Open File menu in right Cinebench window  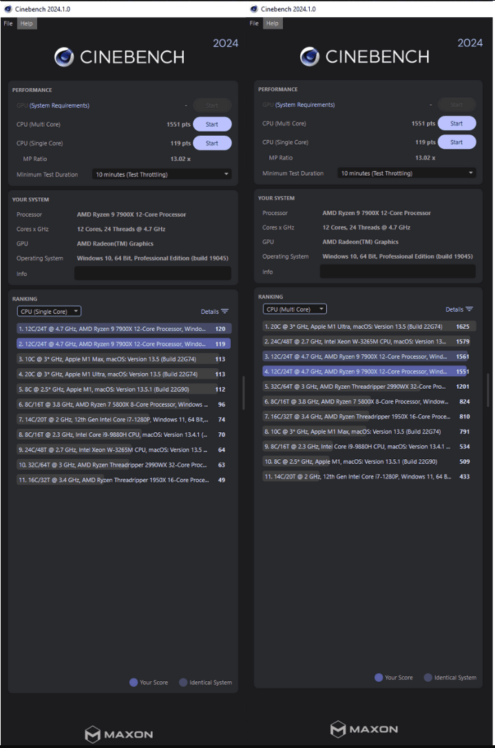254,23
